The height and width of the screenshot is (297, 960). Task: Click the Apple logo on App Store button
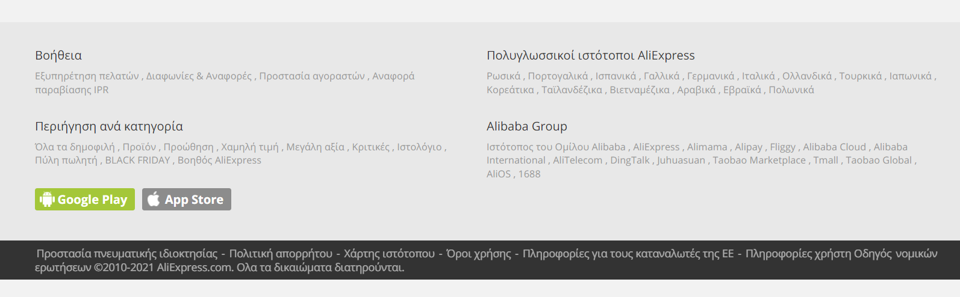pos(154,199)
